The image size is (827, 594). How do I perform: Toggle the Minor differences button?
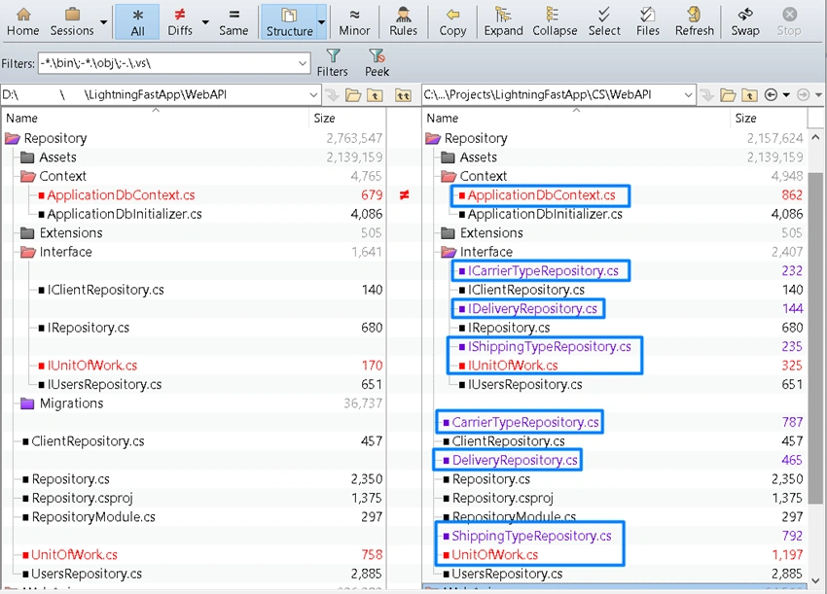click(x=354, y=21)
